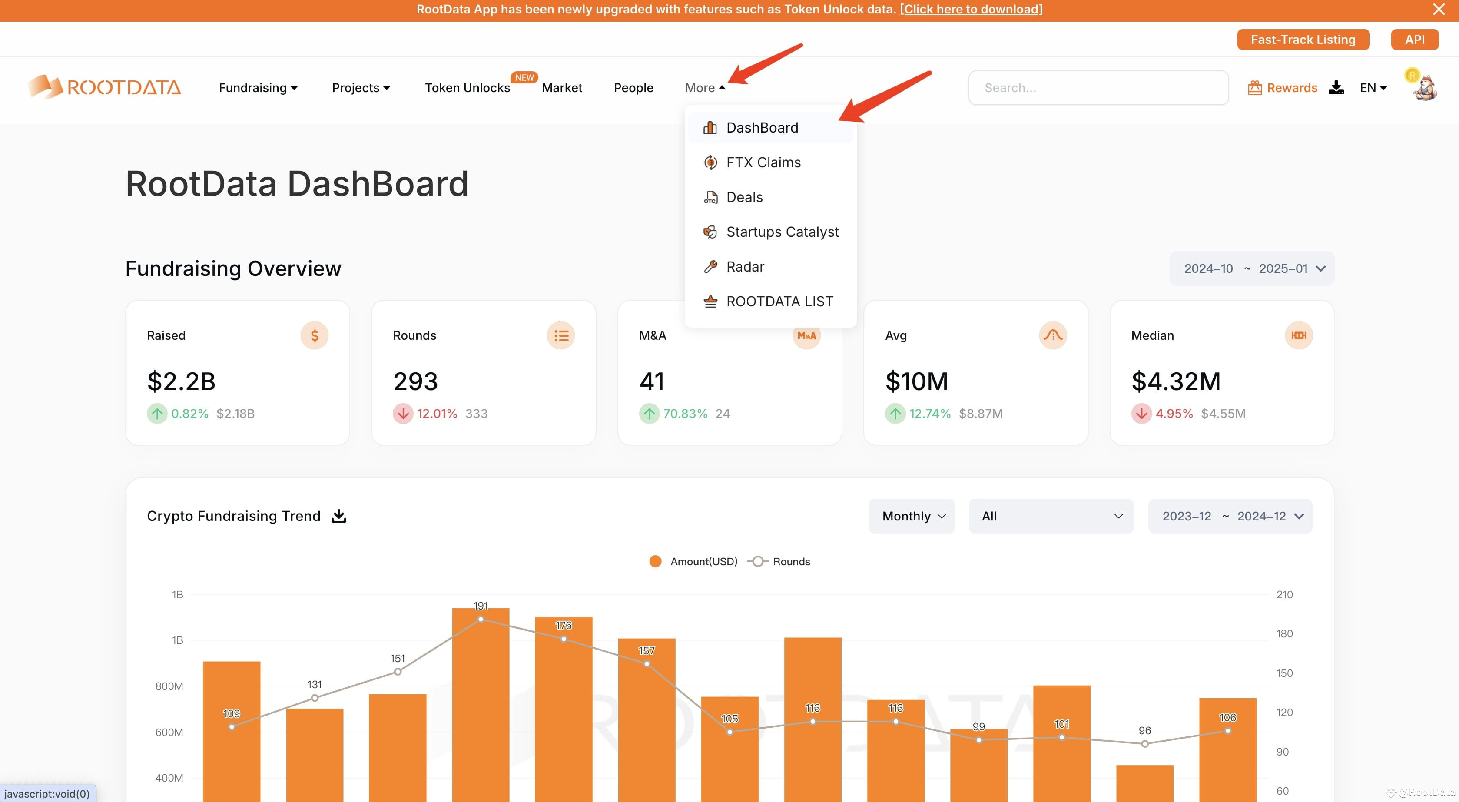Click the Fast-Track Listing button
This screenshot has height=802, width=1459.
[x=1303, y=39]
